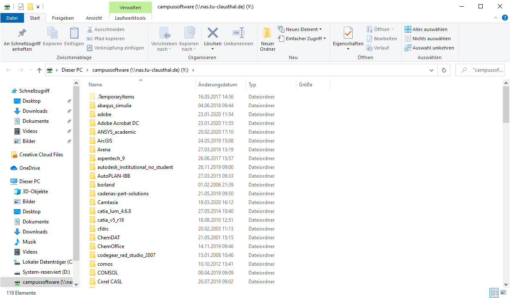510x298 pixels.
Task: Open the Datei menu tab
Action: pos(12,18)
